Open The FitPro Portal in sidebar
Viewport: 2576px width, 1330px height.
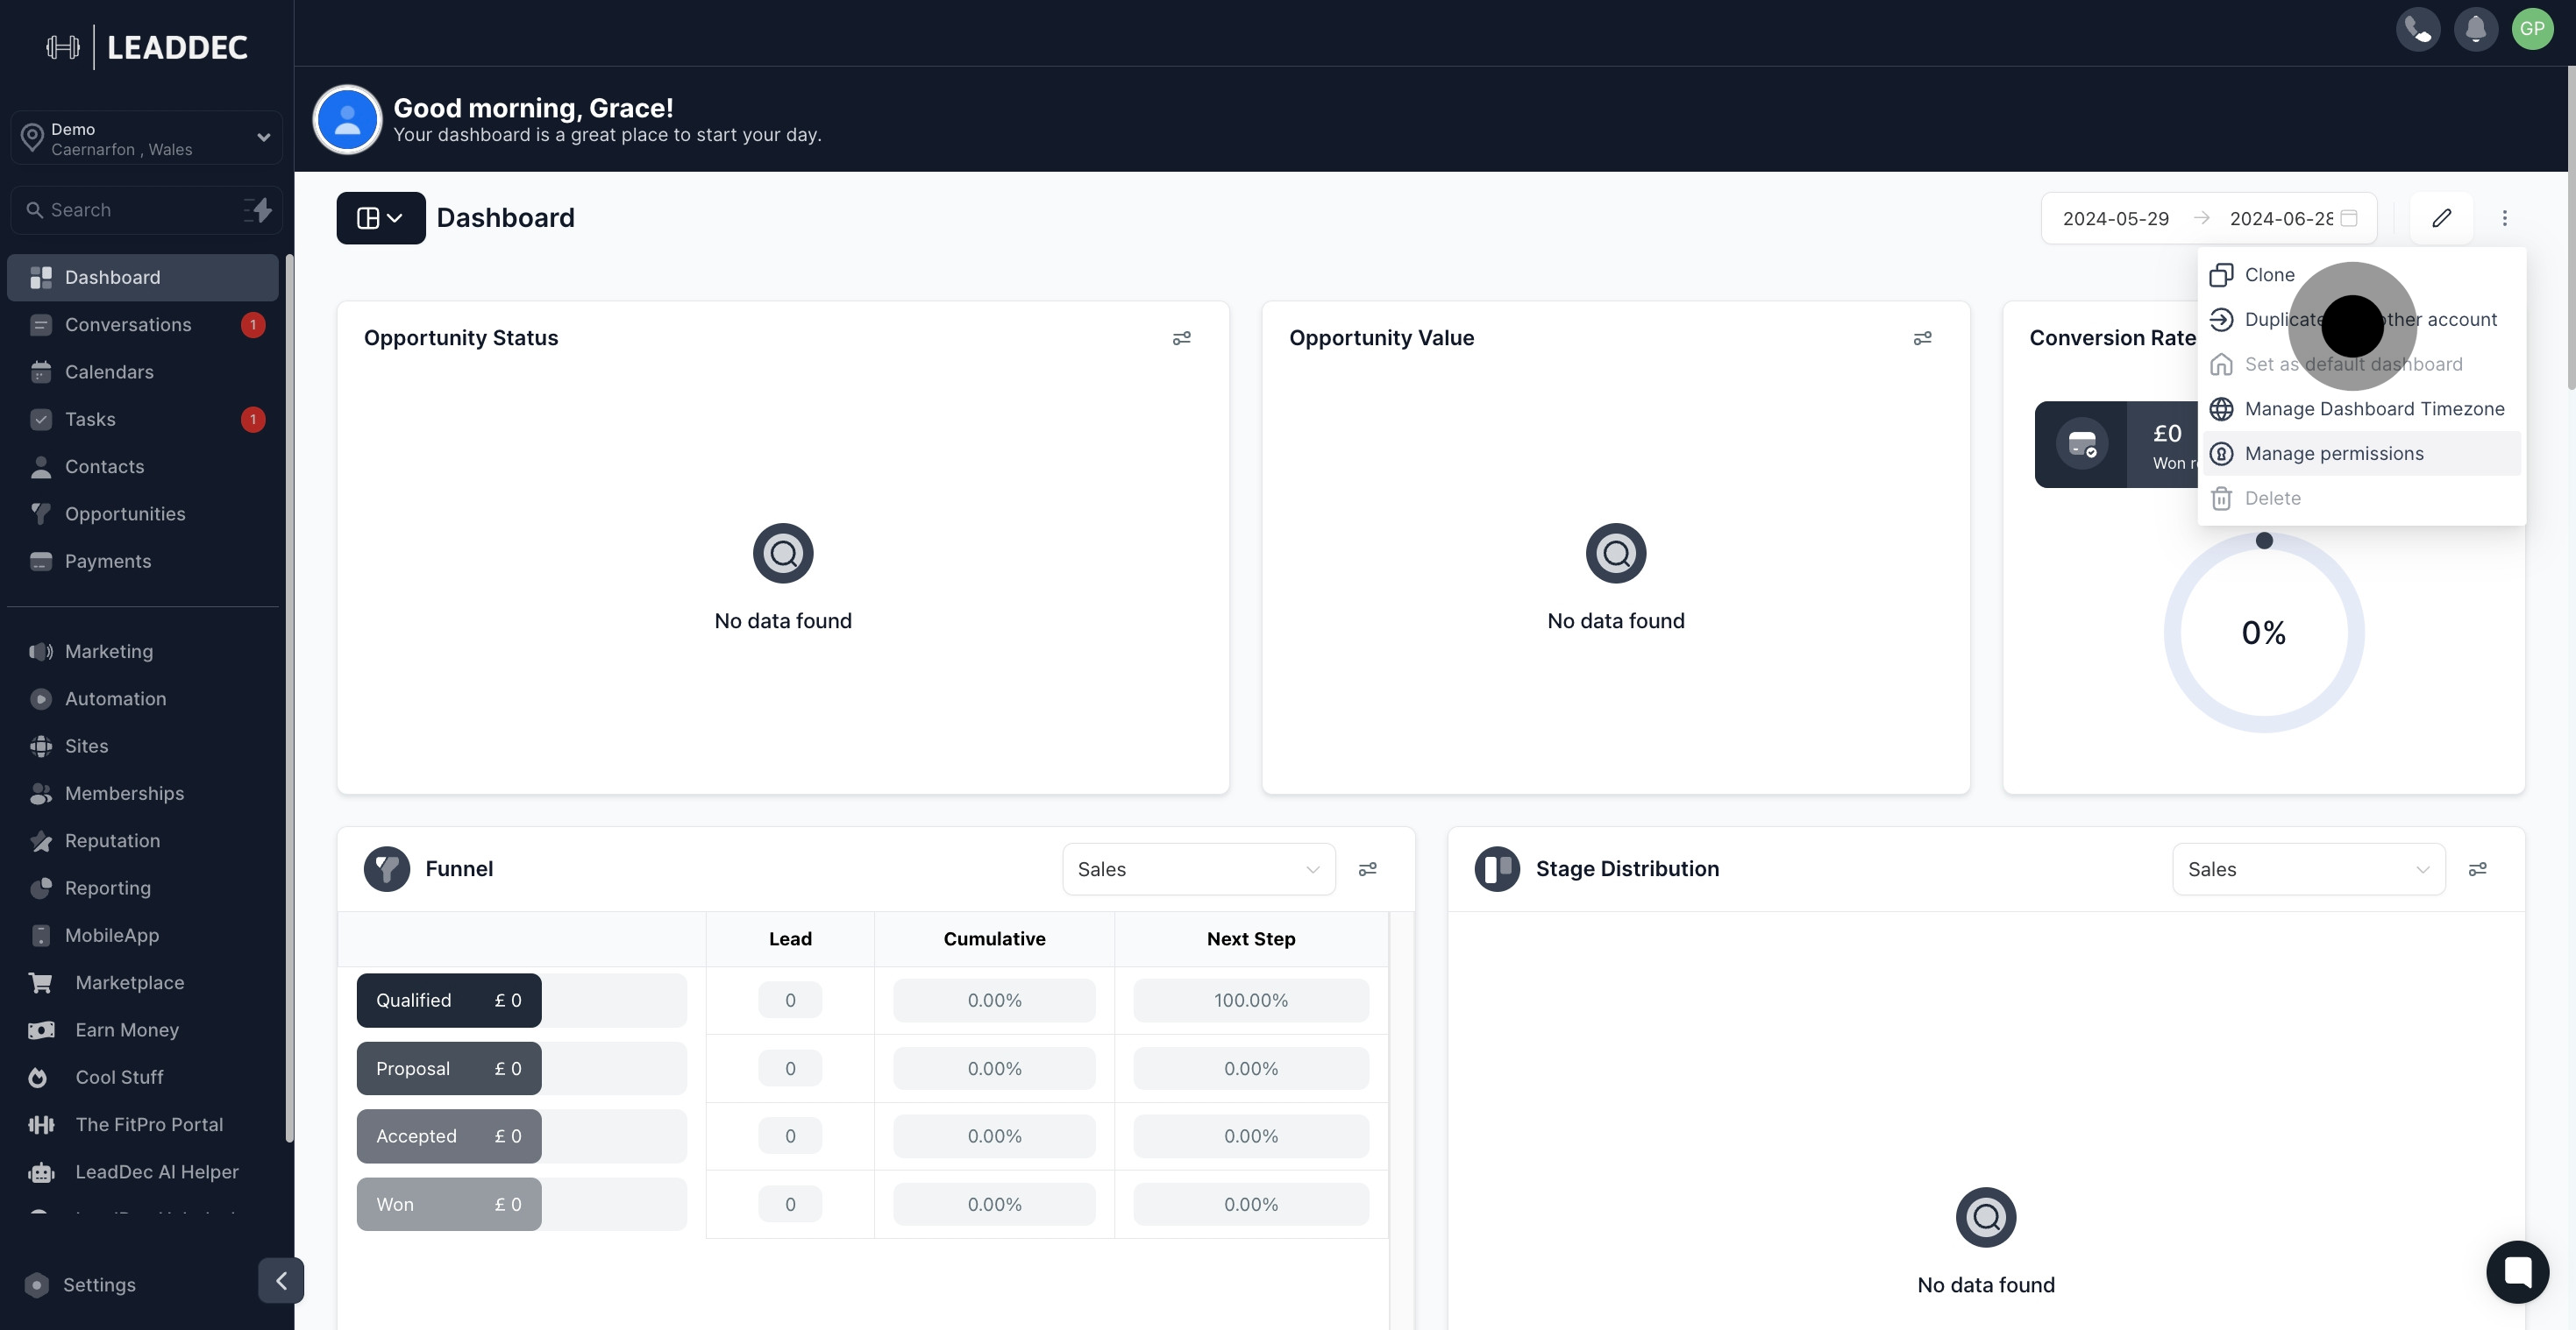(143, 1124)
